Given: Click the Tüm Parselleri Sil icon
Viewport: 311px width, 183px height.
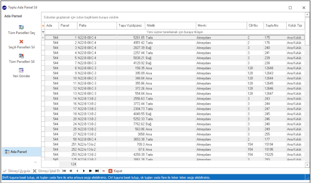Looking at the screenshot, I should coord(21,56).
